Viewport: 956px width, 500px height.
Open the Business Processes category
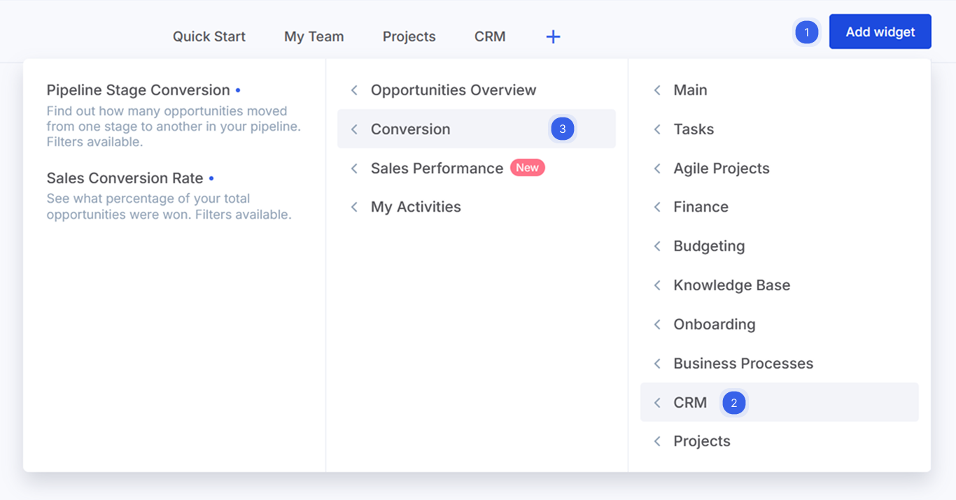pos(743,364)
